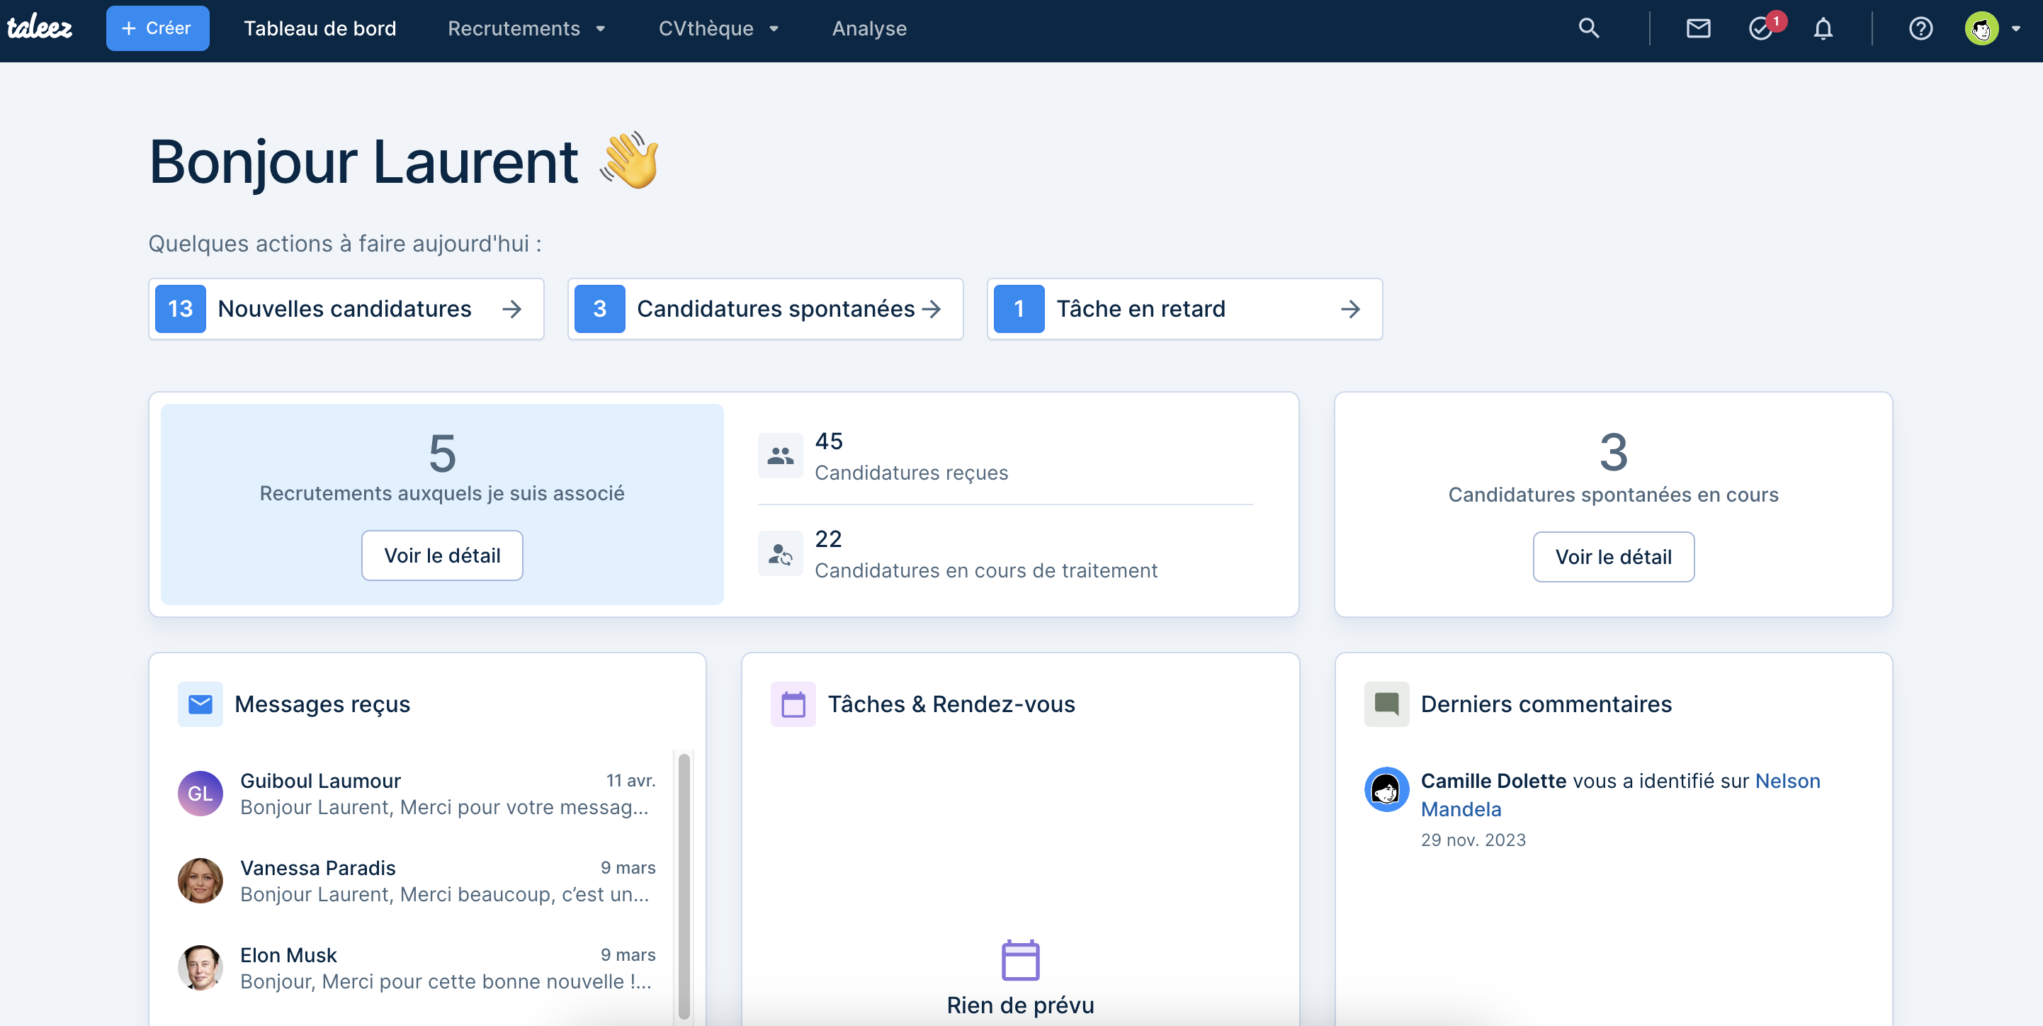Viewport: 2043px width, 1026px height.
Task: Open the help question mark icon
Action: coord(1920,28)
